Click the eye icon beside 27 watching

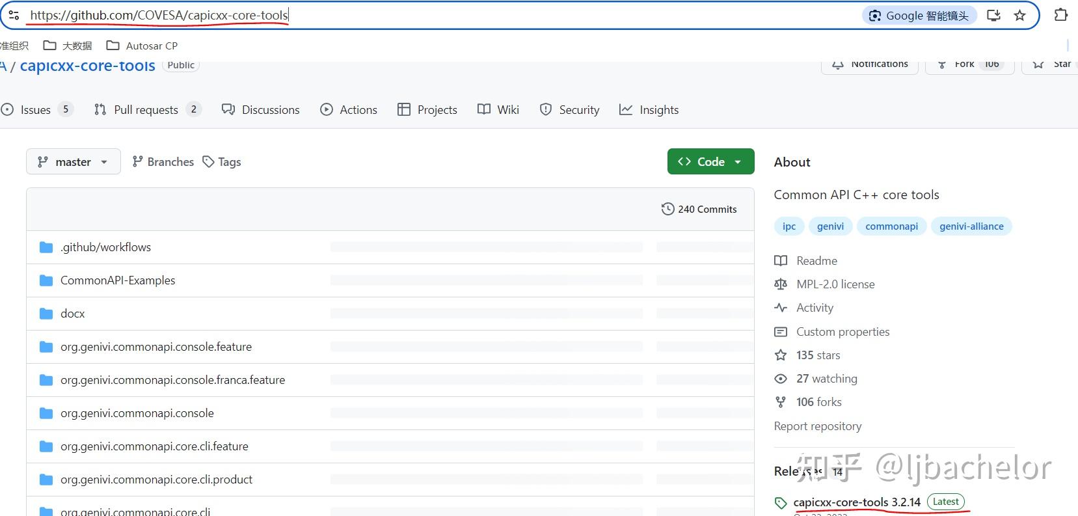pos(781,379)
